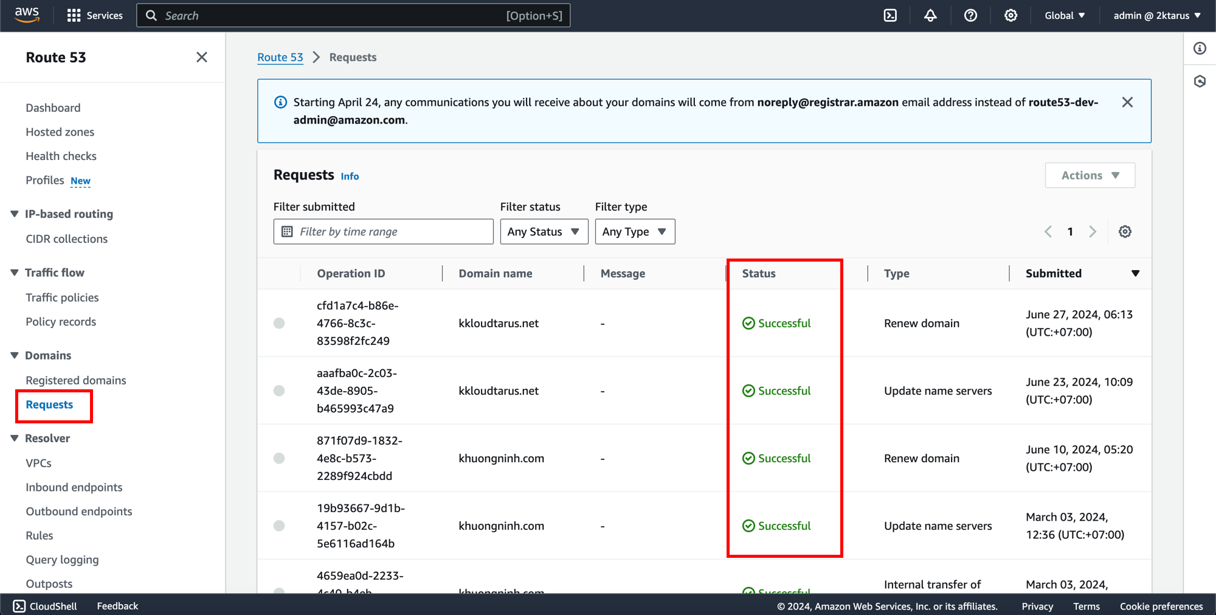
Task: Open the info panel icon on the right edge
Action: coord(1200,48)
